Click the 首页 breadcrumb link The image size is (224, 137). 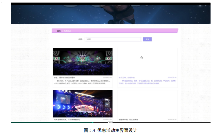[x=59, y=31]
